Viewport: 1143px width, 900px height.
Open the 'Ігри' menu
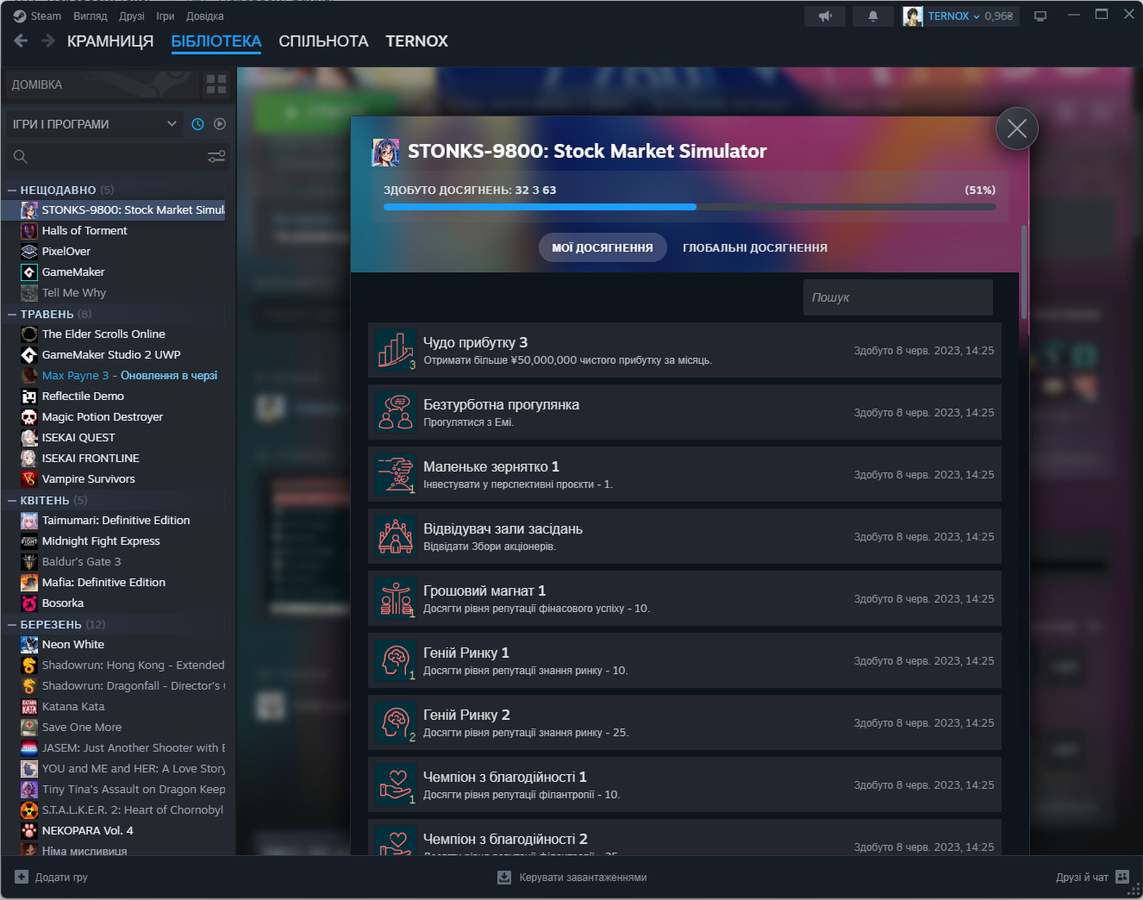166,16
